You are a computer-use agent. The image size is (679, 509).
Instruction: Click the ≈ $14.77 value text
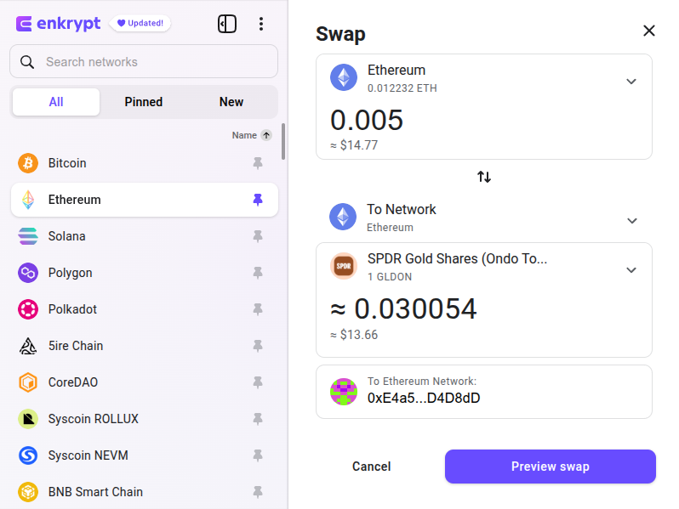[x=354, y=145]
